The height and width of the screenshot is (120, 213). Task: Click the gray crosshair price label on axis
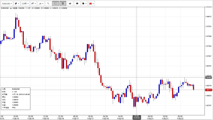[x=208, y=77]
